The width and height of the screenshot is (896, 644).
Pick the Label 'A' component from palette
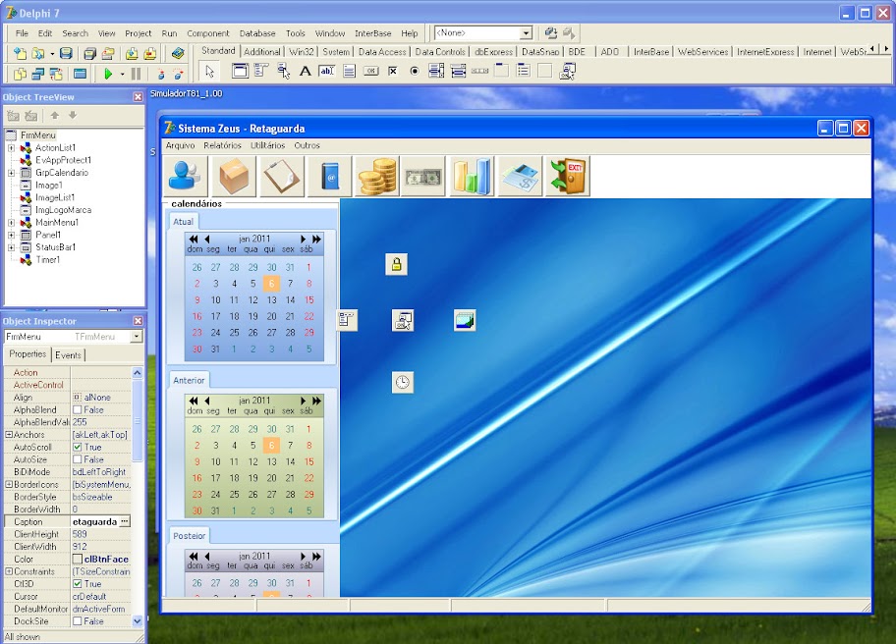coord(306,72)
